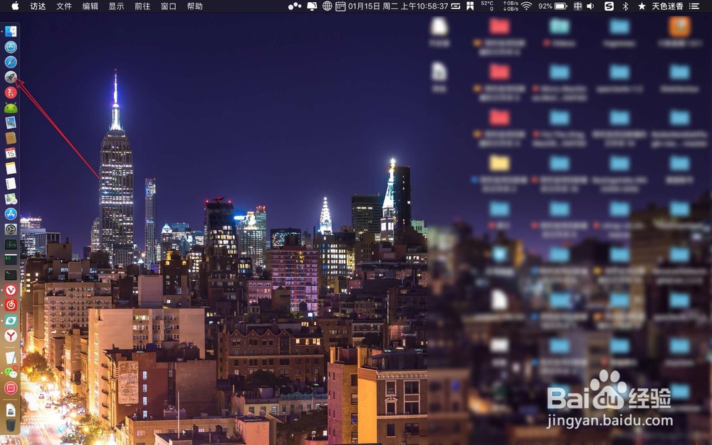Open the 文件 menu
Image resolution: width=712 pixels, height=445 pixels.
coord(64,6)
